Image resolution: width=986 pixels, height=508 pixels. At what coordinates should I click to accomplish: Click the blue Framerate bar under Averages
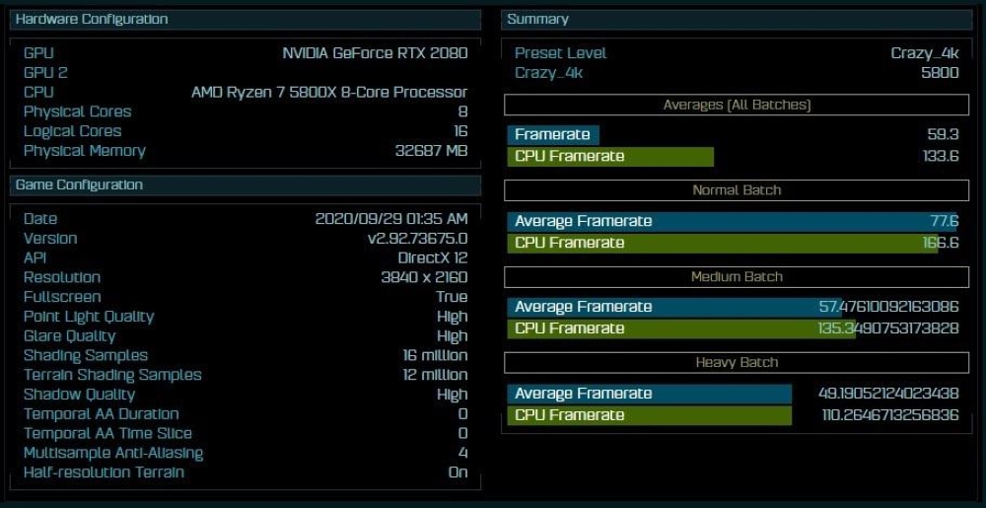point(553,134)
